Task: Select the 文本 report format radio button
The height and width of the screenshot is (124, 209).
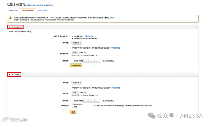Action: click(73, 107)
